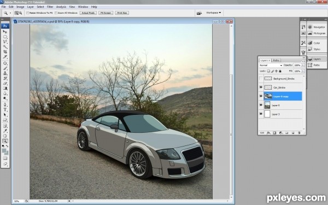Select the Blur tool
The width and height of the screenshot is (328, 205).
[x=5, y=93]
